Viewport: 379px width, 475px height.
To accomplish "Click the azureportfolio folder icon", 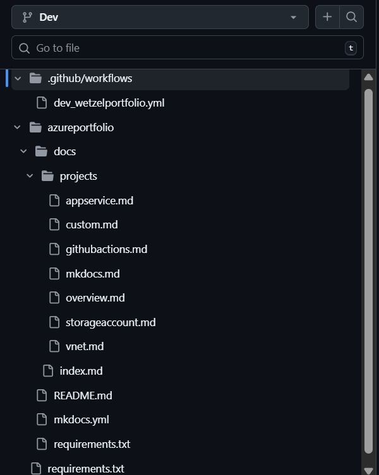I will coord(35,127).
